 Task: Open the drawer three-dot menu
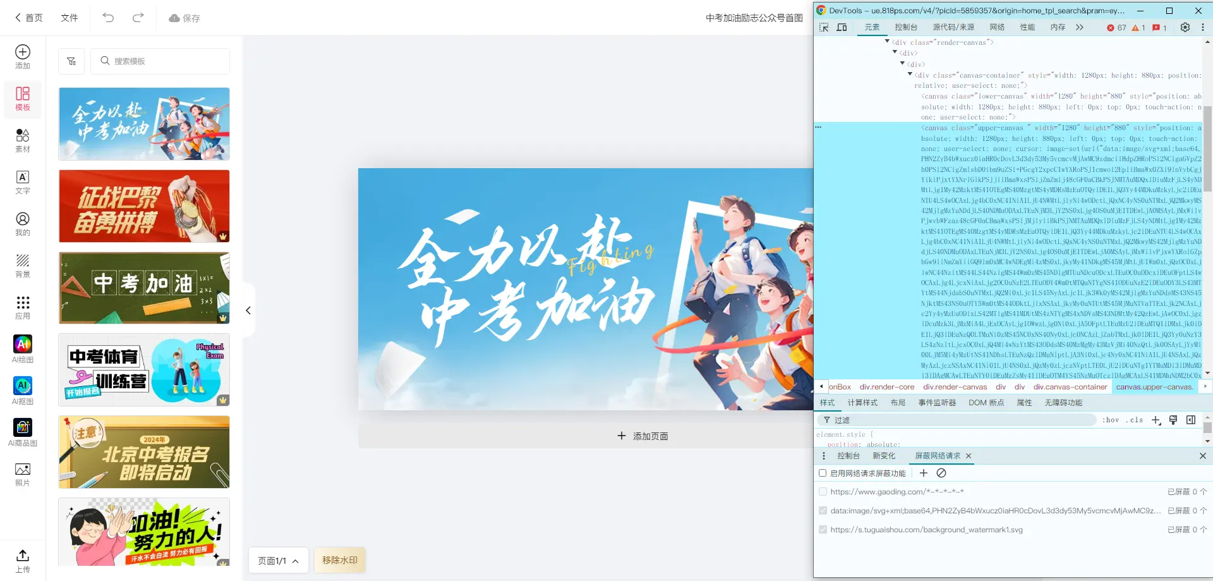click(x=823, y=456)
